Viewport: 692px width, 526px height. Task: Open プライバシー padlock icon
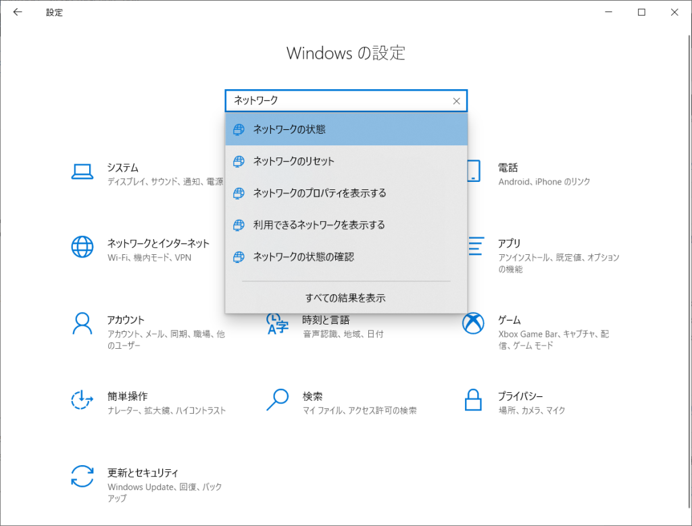tap(473, 400)
